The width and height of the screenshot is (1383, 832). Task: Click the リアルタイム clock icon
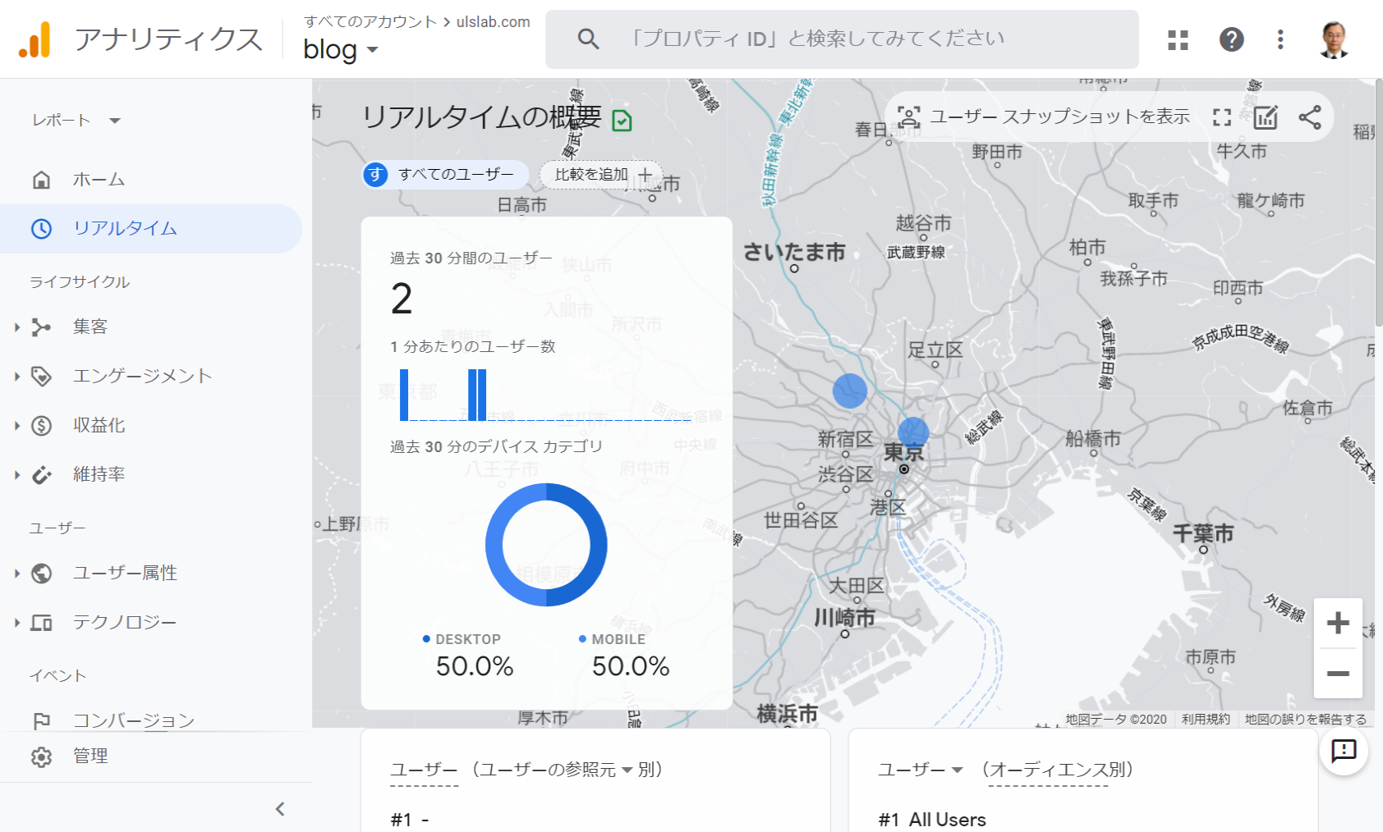[41, 229]
